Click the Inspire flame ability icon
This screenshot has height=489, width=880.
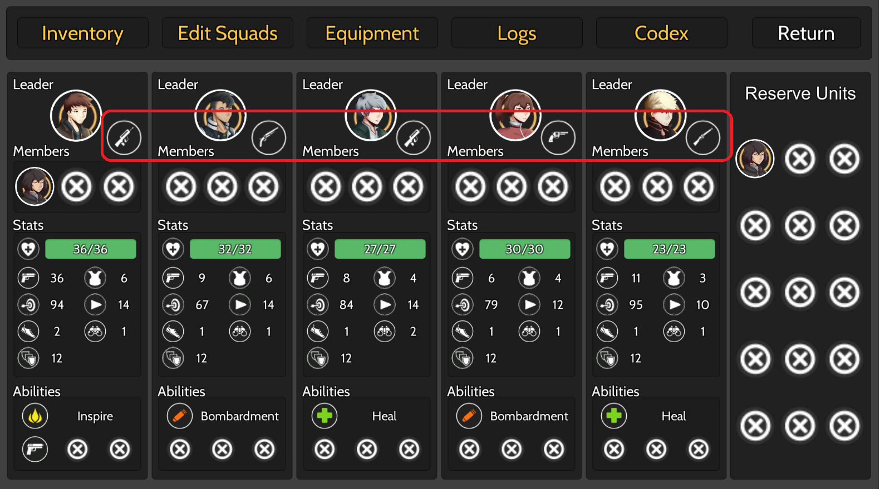(x=35, y=416)
